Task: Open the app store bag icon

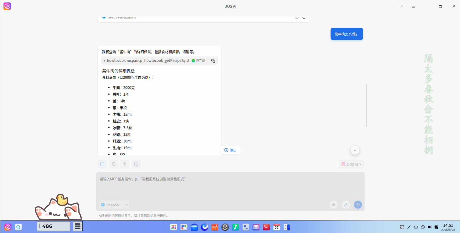Action: click(215, 227)
